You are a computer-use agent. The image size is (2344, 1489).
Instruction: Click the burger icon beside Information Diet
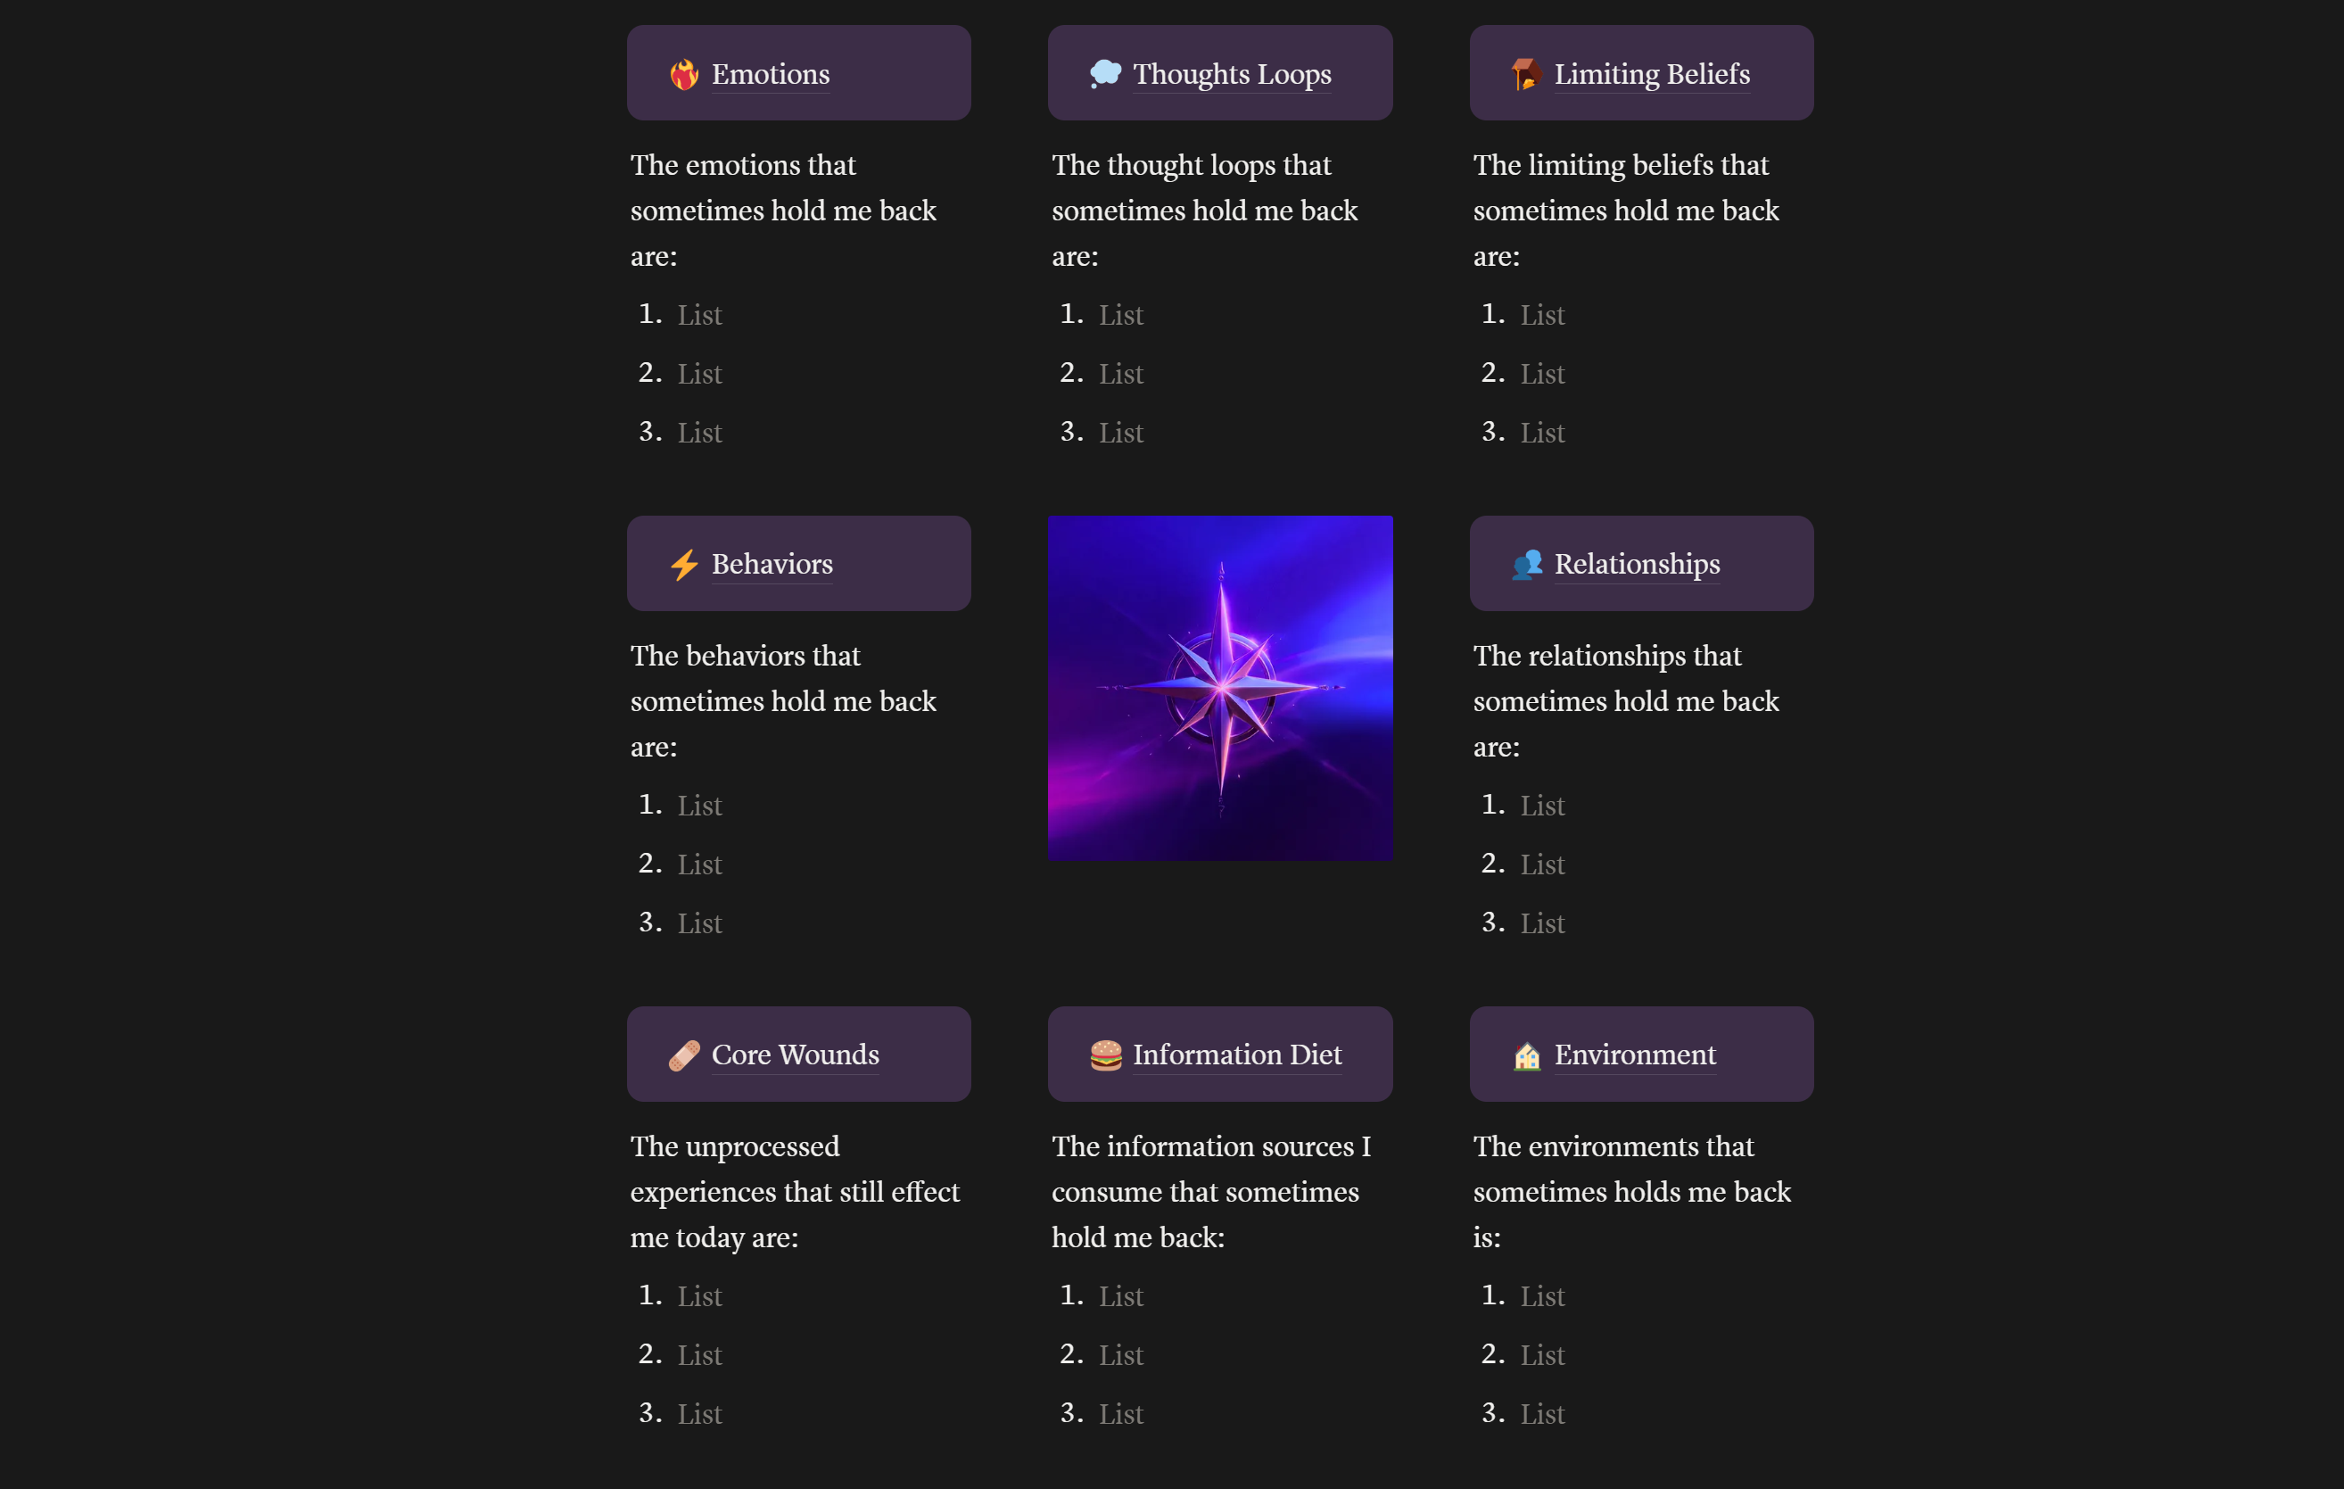(x=1106, y=1055)
